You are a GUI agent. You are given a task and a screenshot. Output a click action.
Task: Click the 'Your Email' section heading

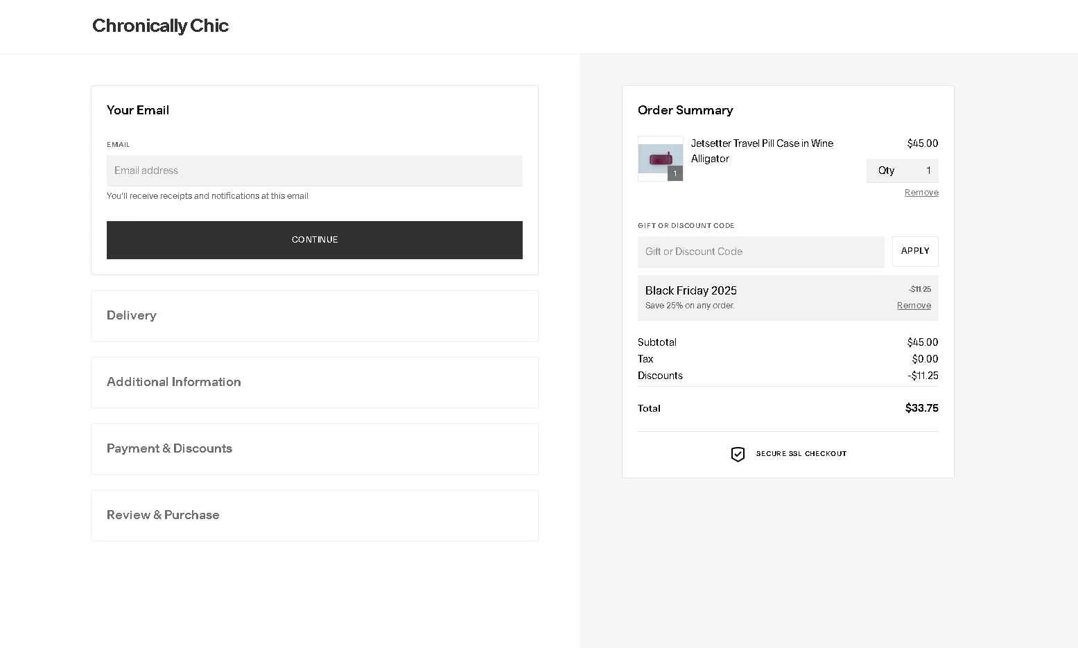[138, 110]
